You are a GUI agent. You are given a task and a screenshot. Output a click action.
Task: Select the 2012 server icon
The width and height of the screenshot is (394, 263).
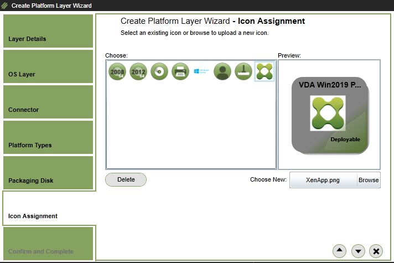(x=138, y=71)
